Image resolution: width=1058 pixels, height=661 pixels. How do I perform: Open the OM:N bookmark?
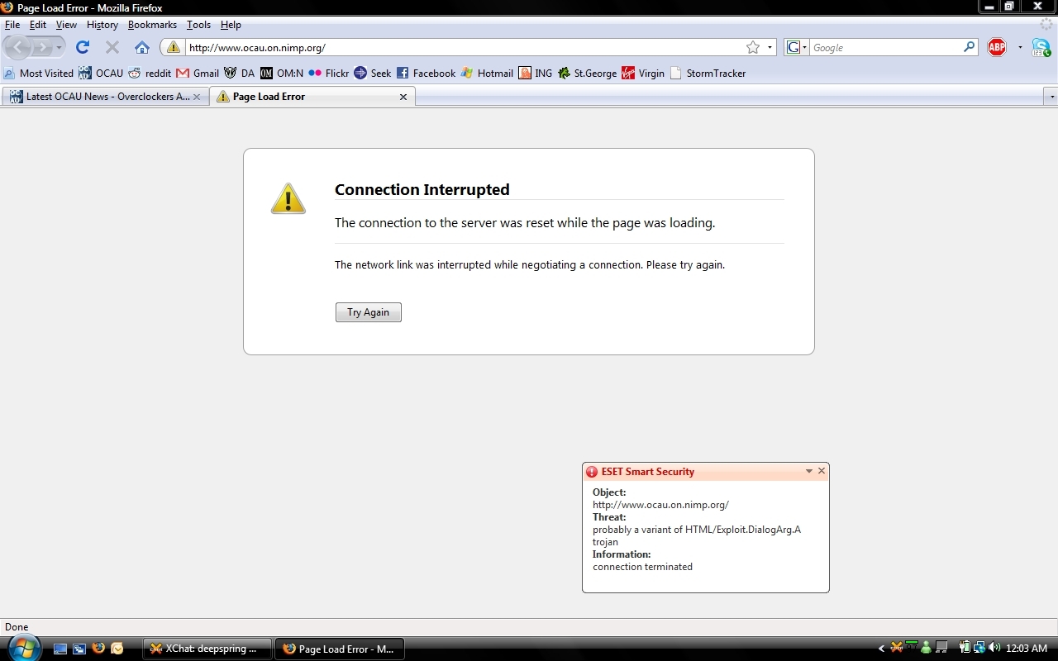point(282,73)
